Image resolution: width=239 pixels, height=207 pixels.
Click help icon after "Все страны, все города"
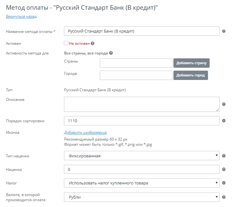111,53
